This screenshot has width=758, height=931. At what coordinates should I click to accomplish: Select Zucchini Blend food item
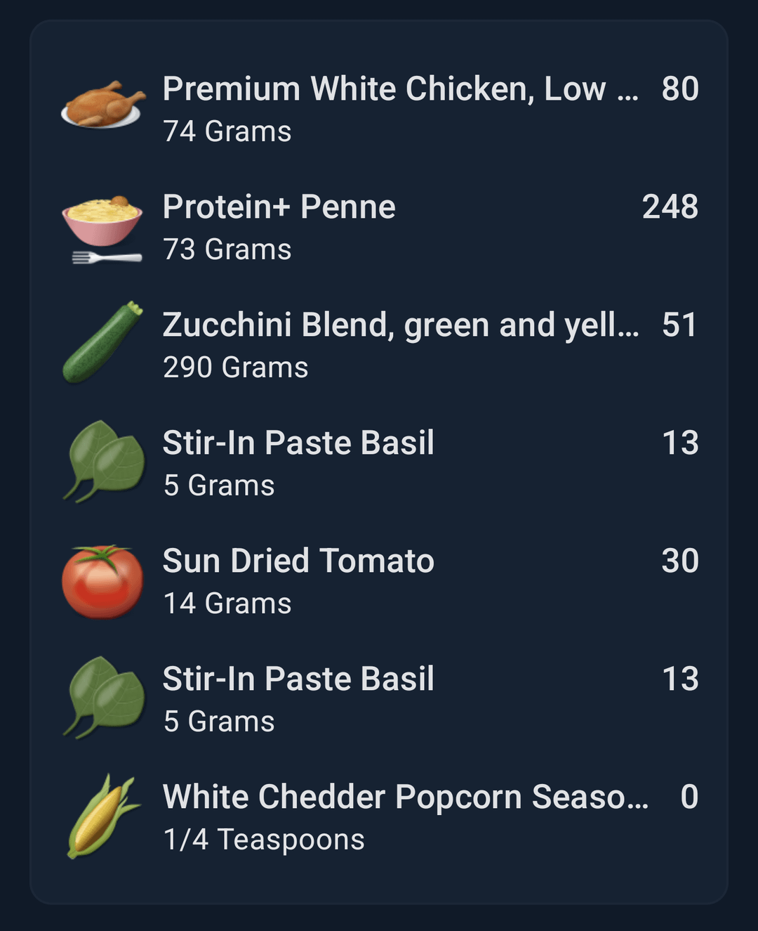point(379,346)
